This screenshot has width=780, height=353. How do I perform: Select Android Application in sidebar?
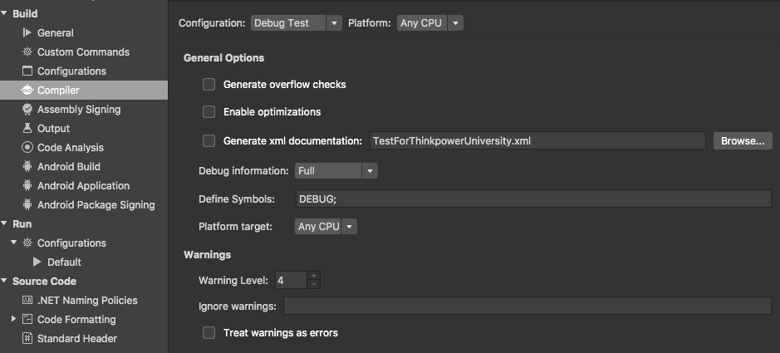(84, 185)
